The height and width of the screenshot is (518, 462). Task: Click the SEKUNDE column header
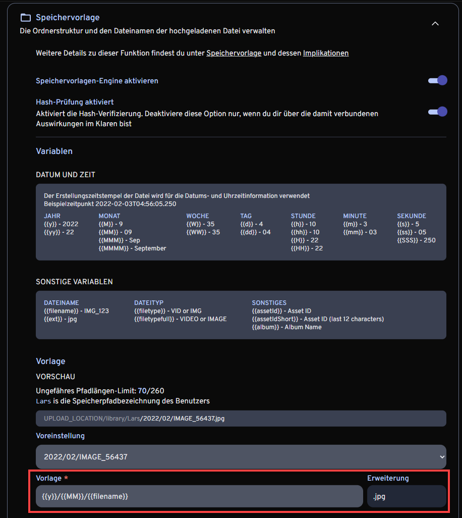[412, 216]
